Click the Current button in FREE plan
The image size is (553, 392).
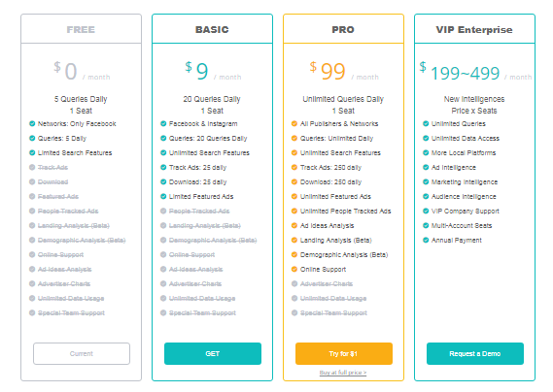click(82, 353)
